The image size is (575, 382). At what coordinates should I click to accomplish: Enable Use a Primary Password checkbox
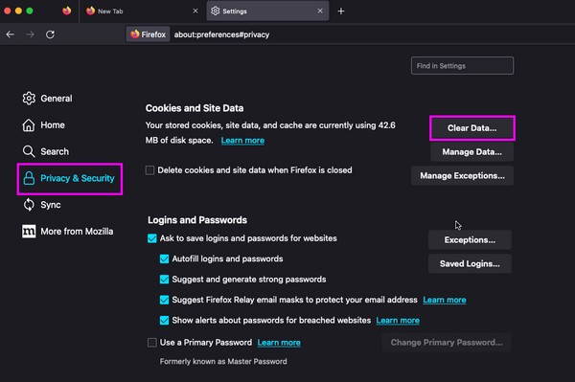pyautogui.click(x=152, y=343)
